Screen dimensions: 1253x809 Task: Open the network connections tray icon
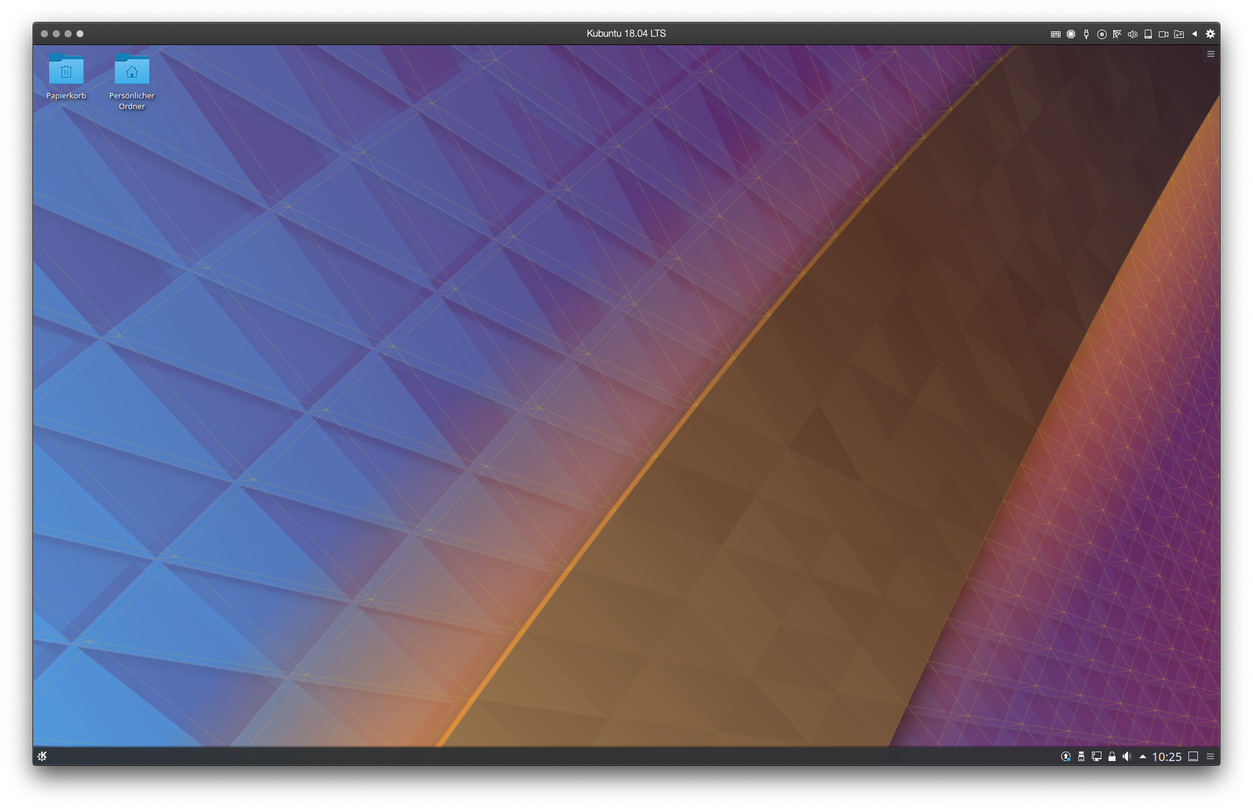(1097, 756)
